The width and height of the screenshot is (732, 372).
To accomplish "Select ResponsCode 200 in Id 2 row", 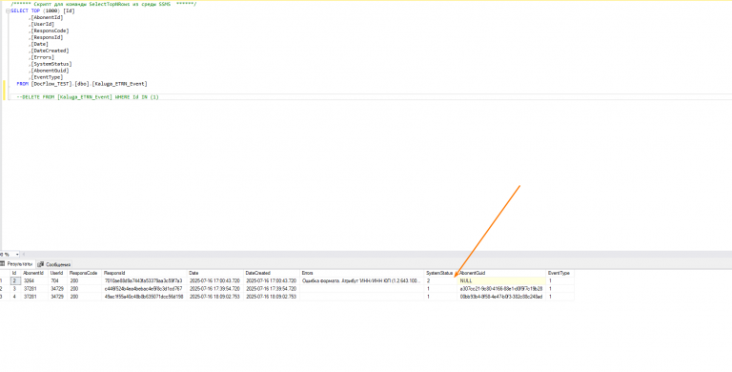I will coord(85,281).
